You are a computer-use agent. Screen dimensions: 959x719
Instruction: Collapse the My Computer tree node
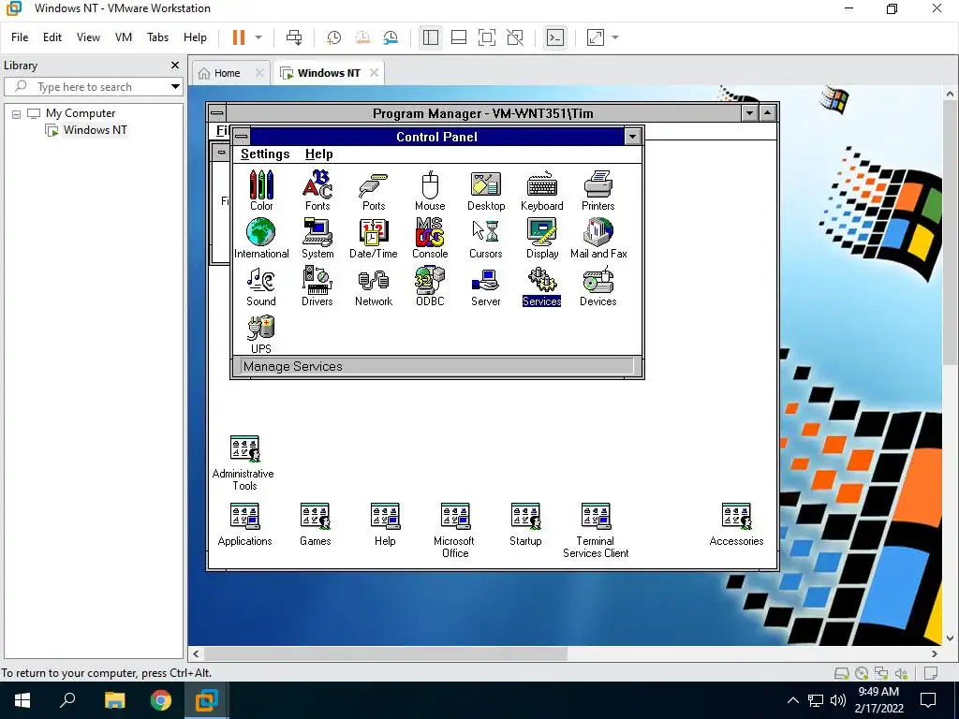(17, 113)
